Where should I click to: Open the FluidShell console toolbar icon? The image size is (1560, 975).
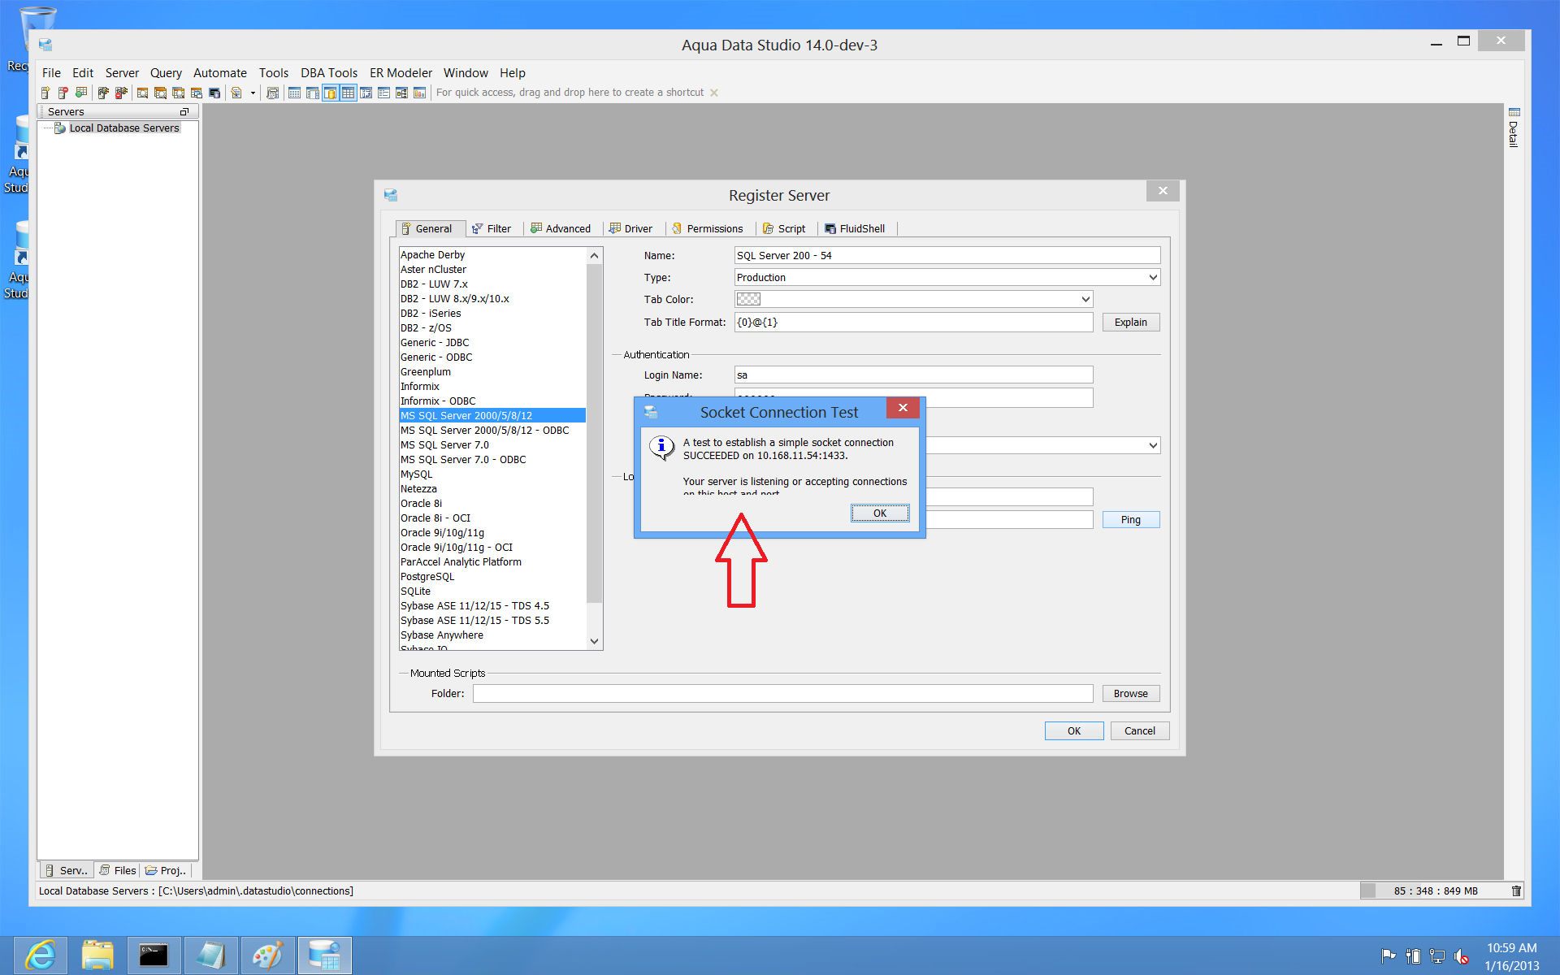[x=214, y=93]
